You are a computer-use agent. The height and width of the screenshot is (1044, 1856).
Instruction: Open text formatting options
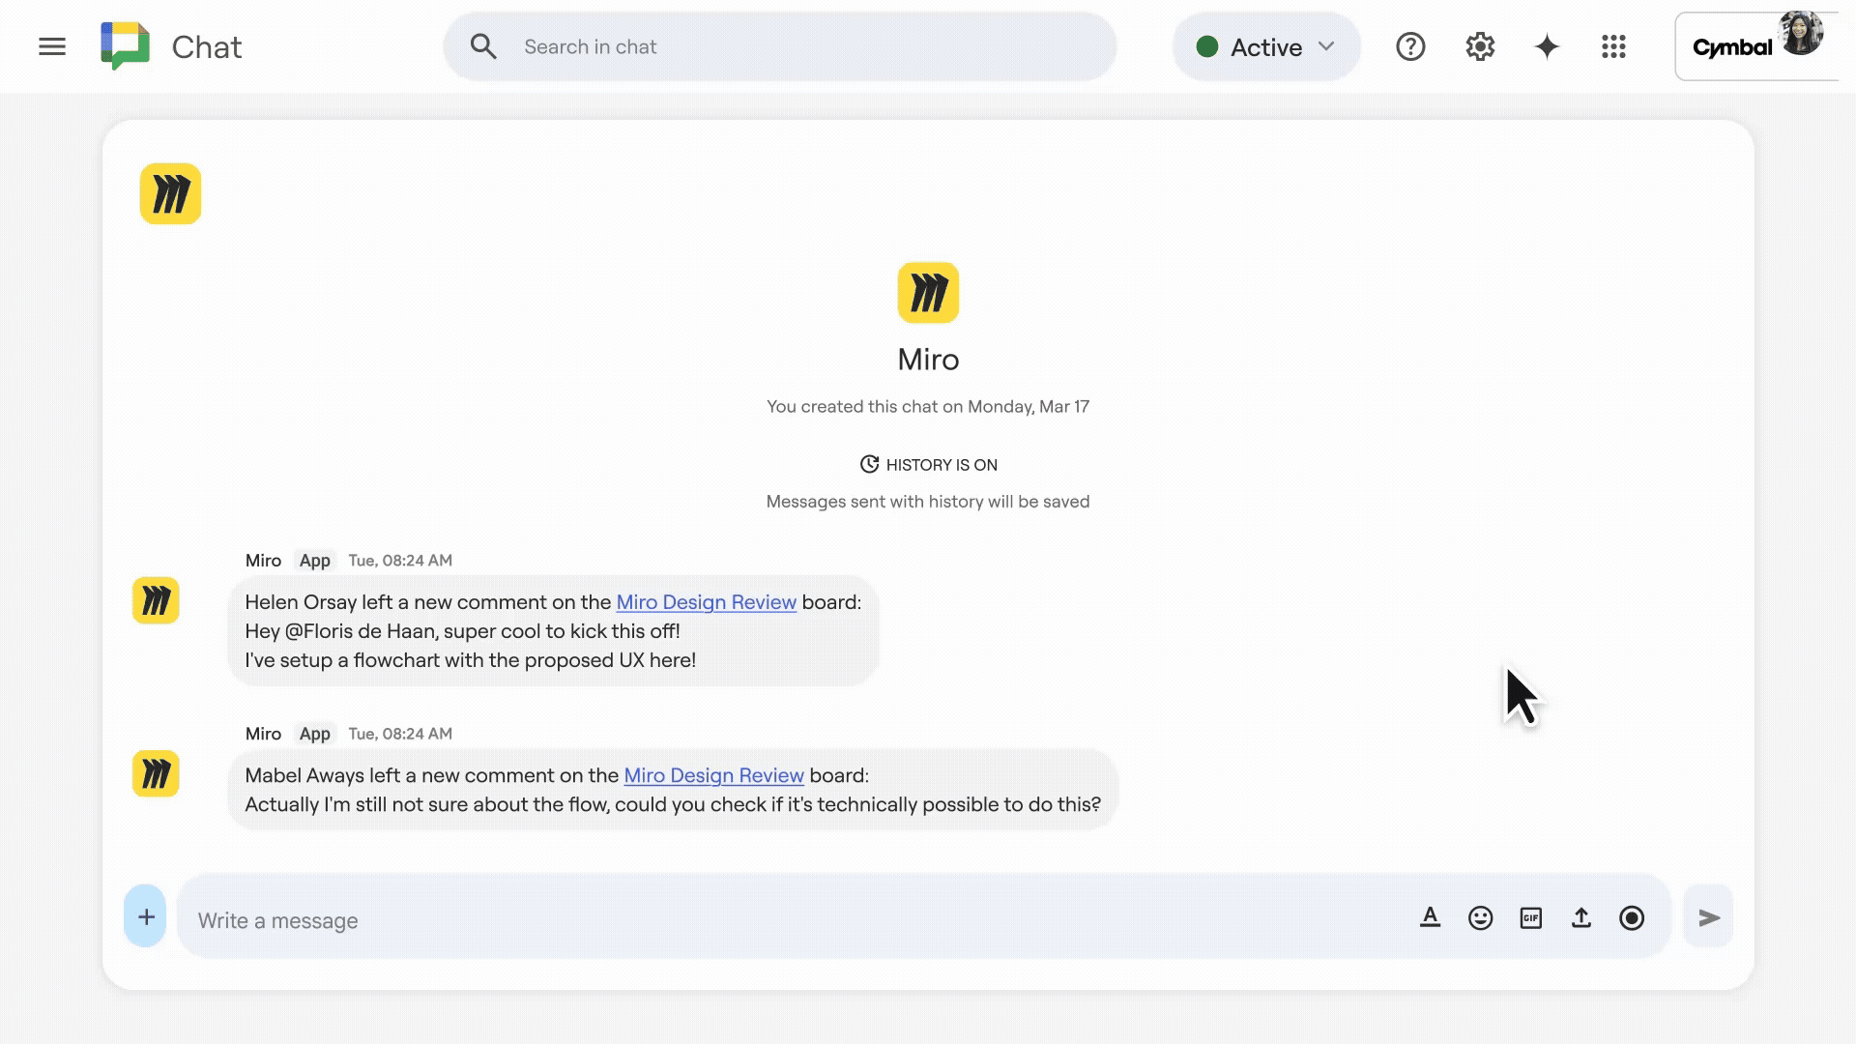(x=1430, y=917)
